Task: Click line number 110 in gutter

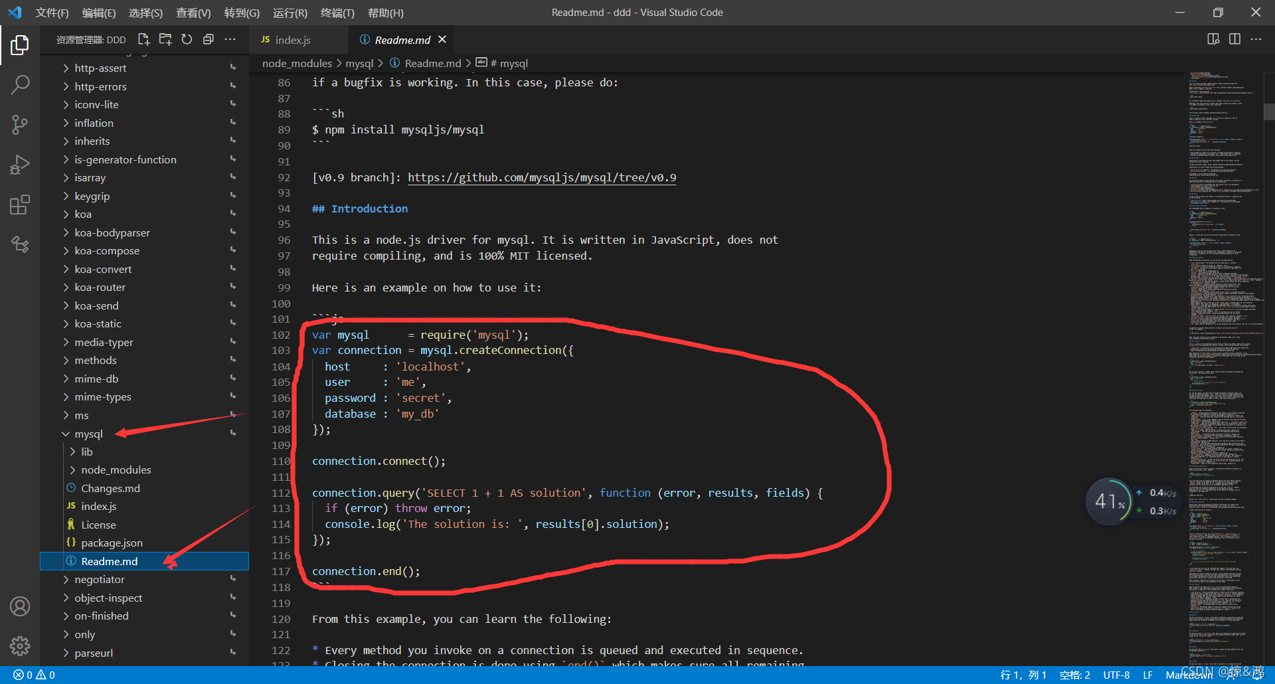Action: 281,461
